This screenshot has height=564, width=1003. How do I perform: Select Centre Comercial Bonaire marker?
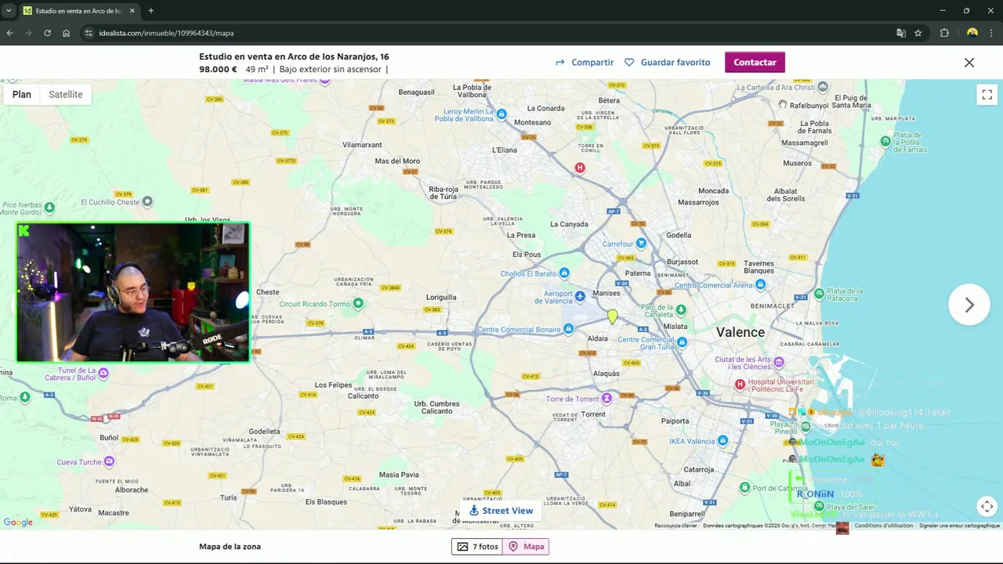(569, 330)
